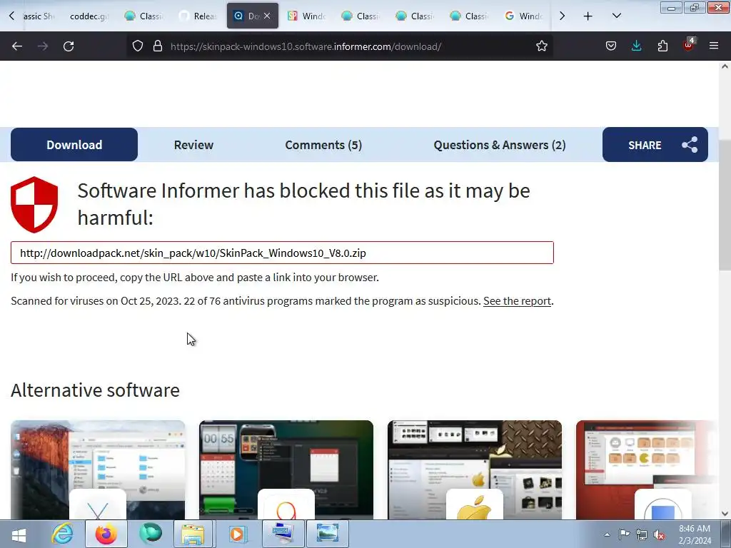This screenshot has height=548, width=731.
Task: Select the Download section tab
Action: pos(74,145)
